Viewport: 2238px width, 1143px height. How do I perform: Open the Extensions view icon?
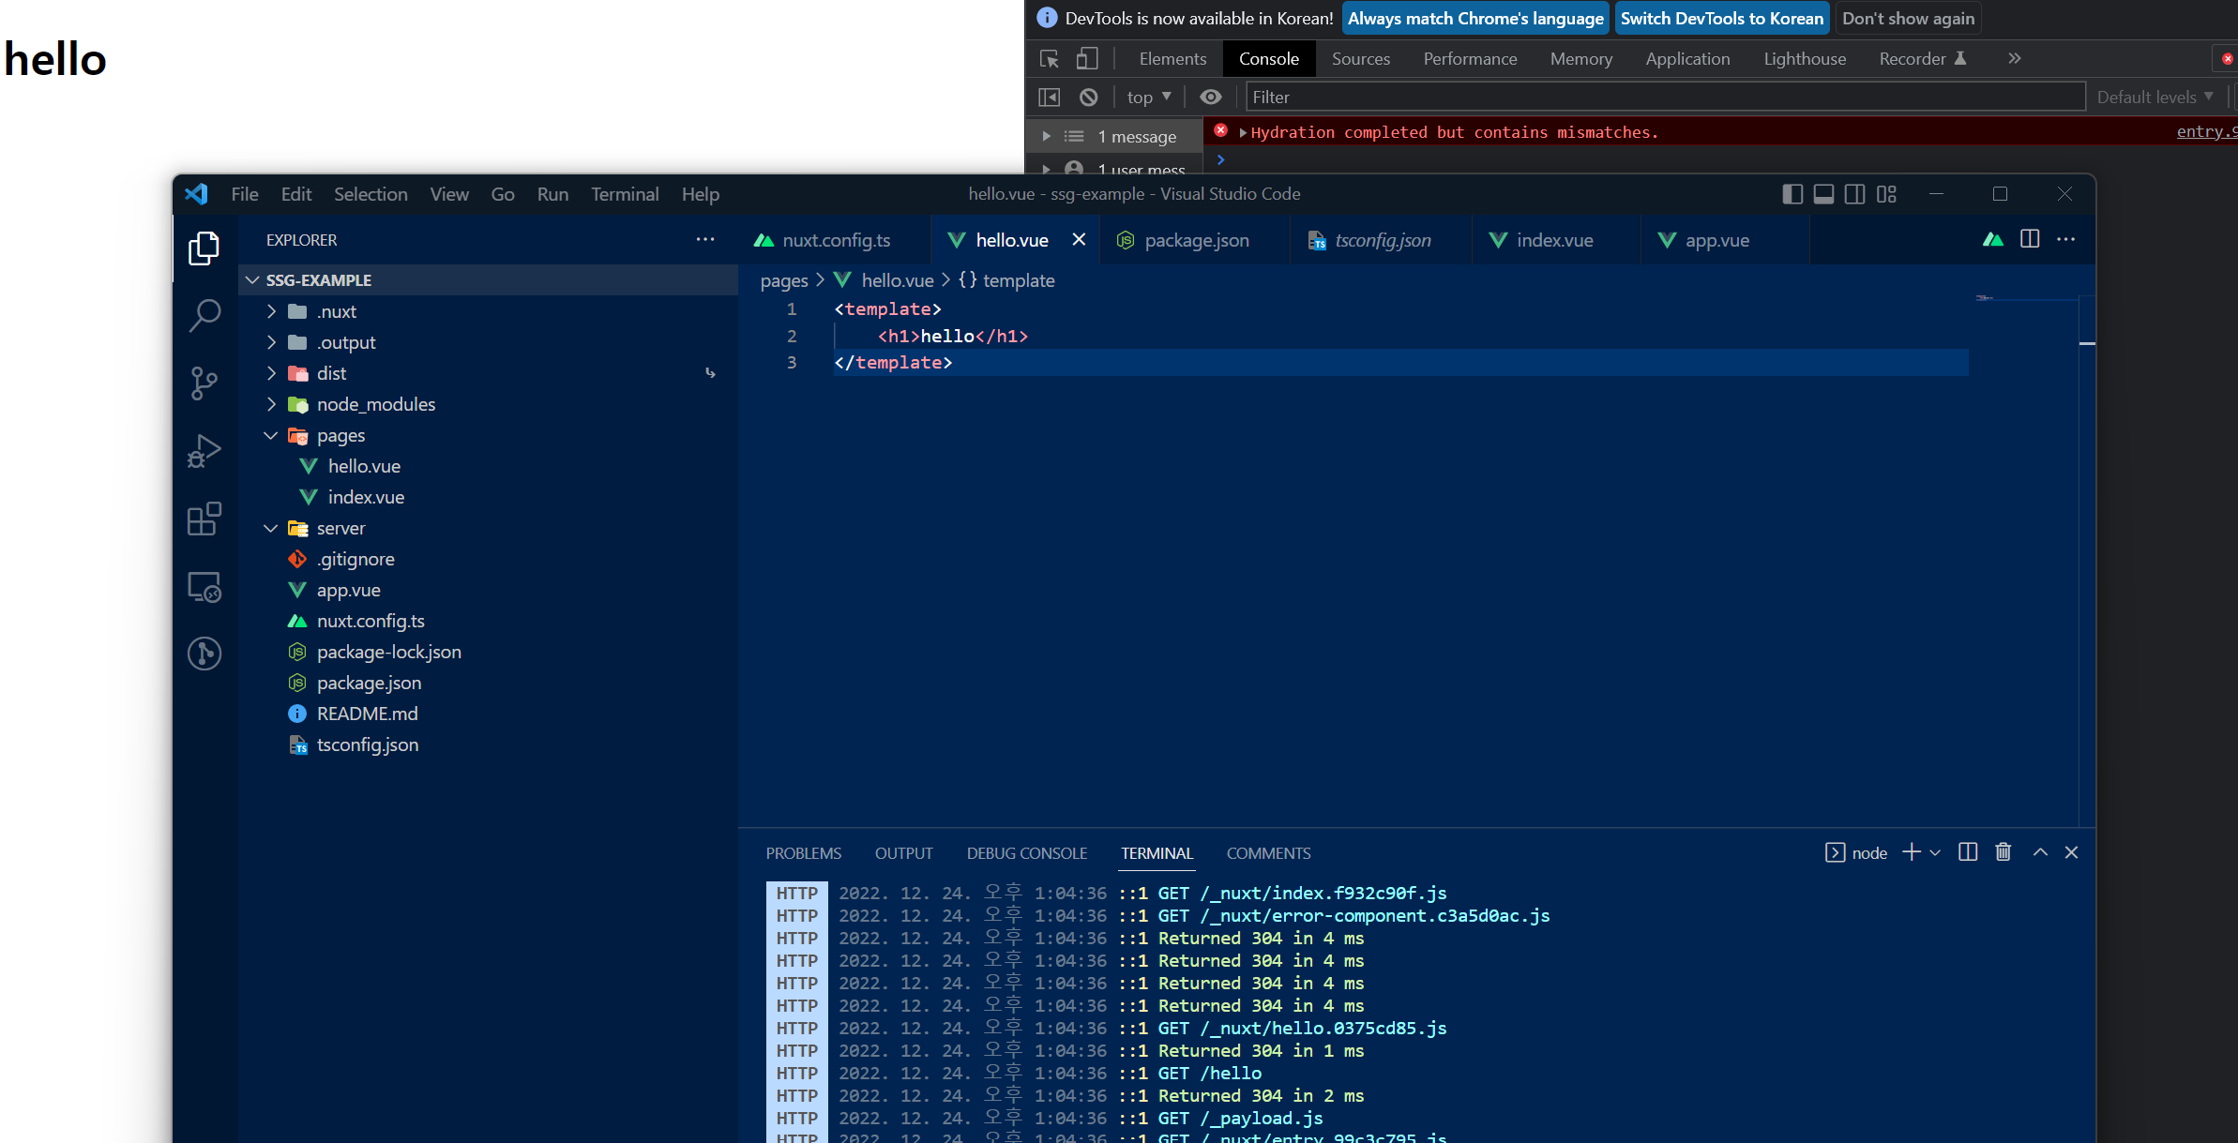pyautogui.click(x=204, y=519)
